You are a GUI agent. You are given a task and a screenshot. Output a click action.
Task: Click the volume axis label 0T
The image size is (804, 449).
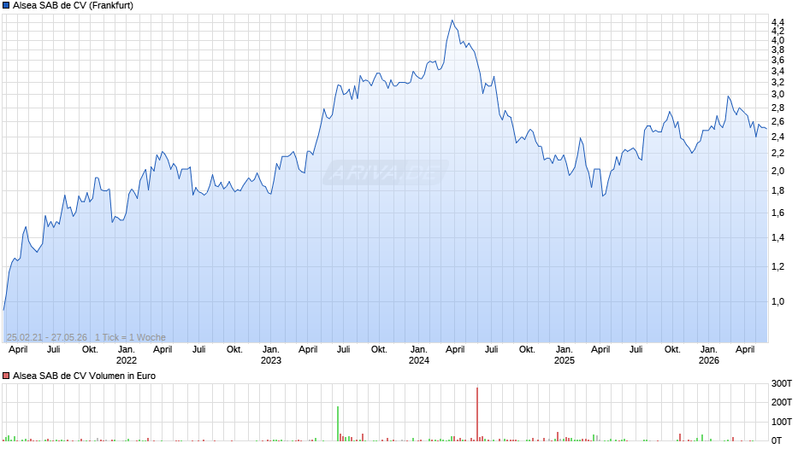coord(777,440)
